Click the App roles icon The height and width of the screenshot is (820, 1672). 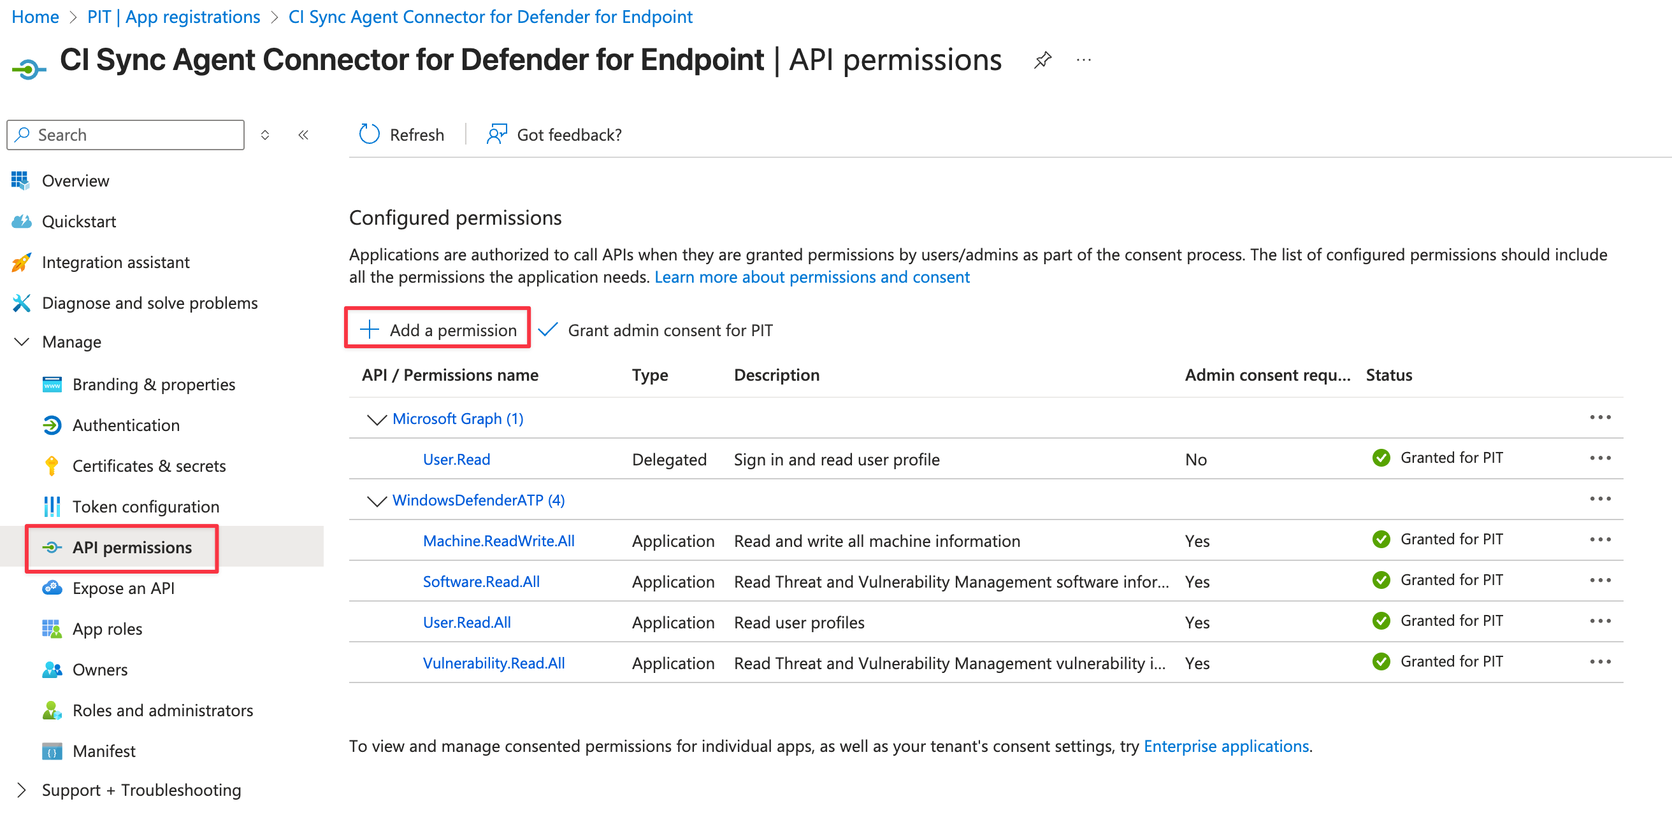[x=52, y=628]
